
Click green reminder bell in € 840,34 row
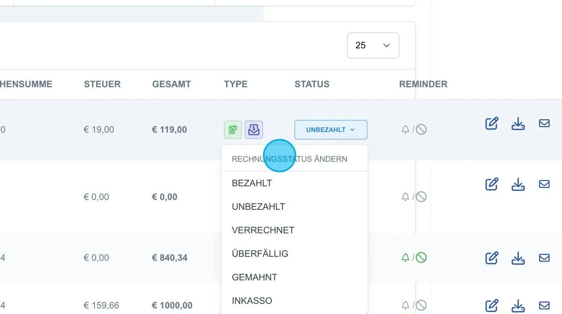click(406, 257)
